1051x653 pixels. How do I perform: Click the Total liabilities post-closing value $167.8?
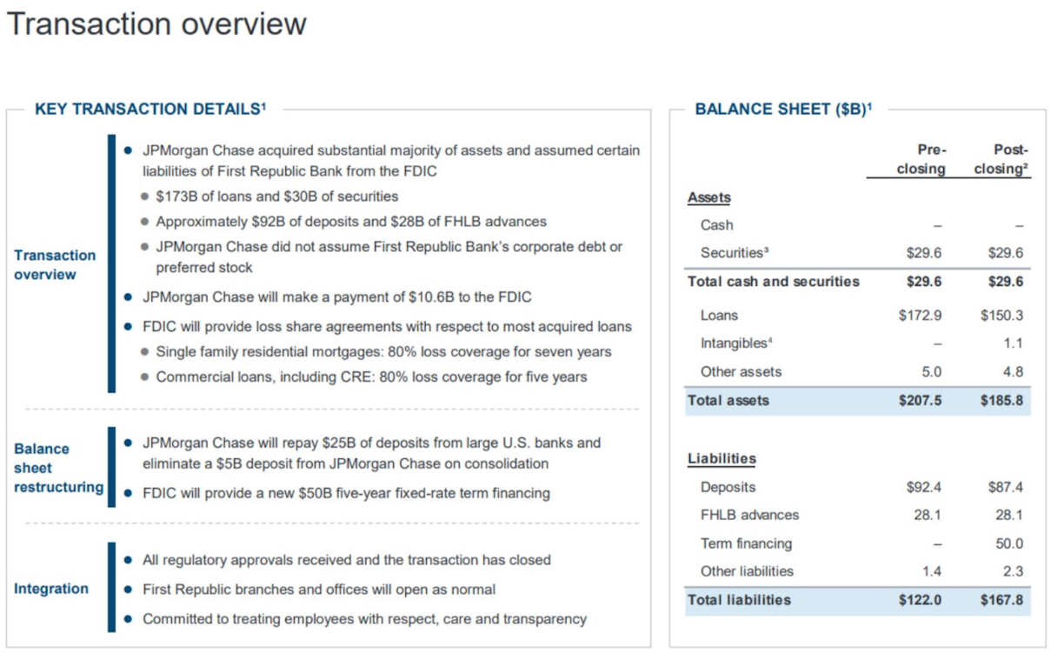coord(1001,600)
